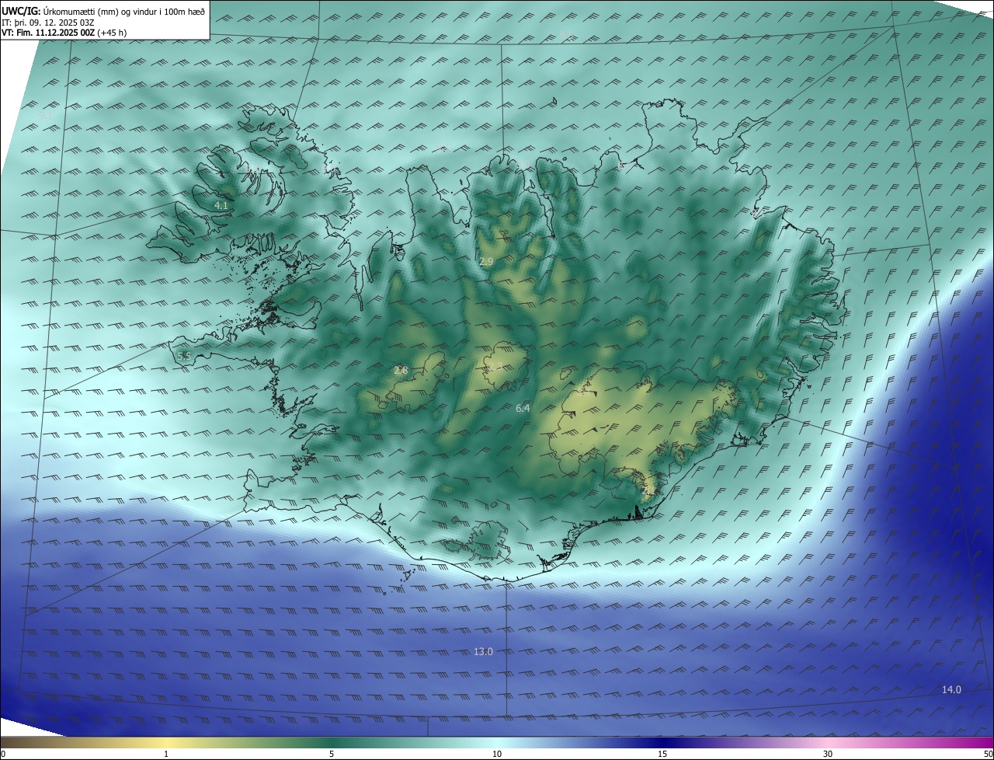The image size is (994, 760).
Task: Click the colorbar tick label 50
Action: 988,754
